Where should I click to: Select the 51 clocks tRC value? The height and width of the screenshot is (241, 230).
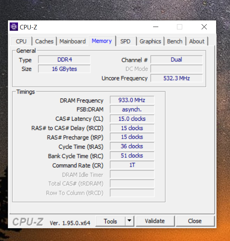132,156
